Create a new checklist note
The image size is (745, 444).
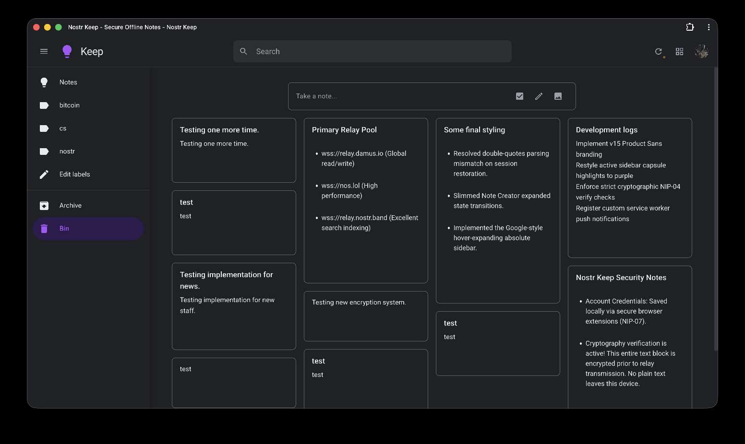(519, 96)
